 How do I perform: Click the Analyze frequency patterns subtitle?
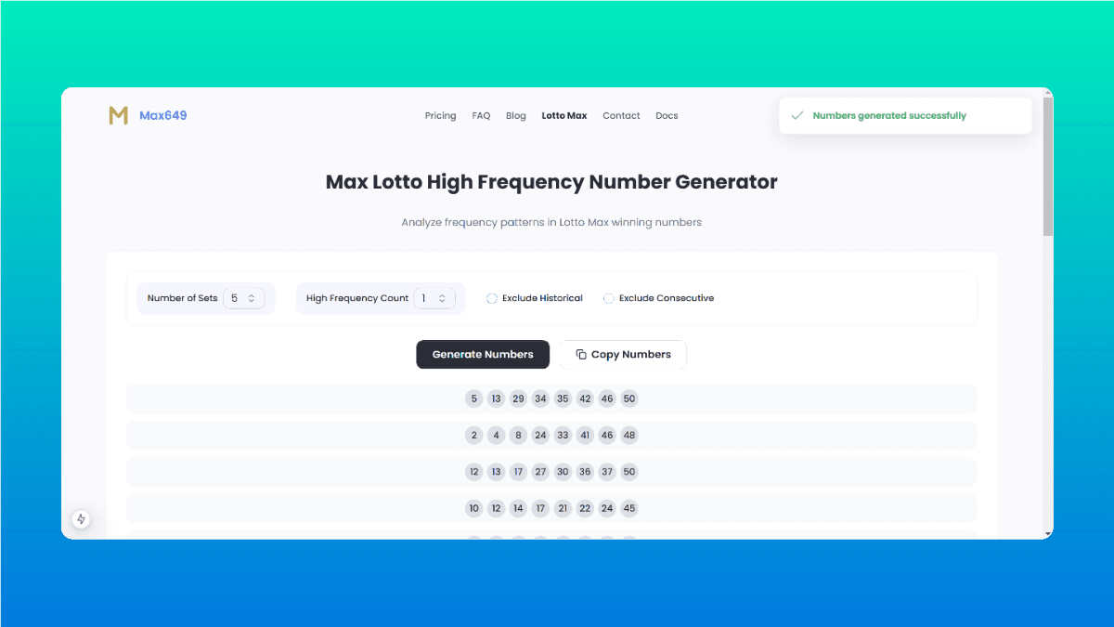[551, 223]
